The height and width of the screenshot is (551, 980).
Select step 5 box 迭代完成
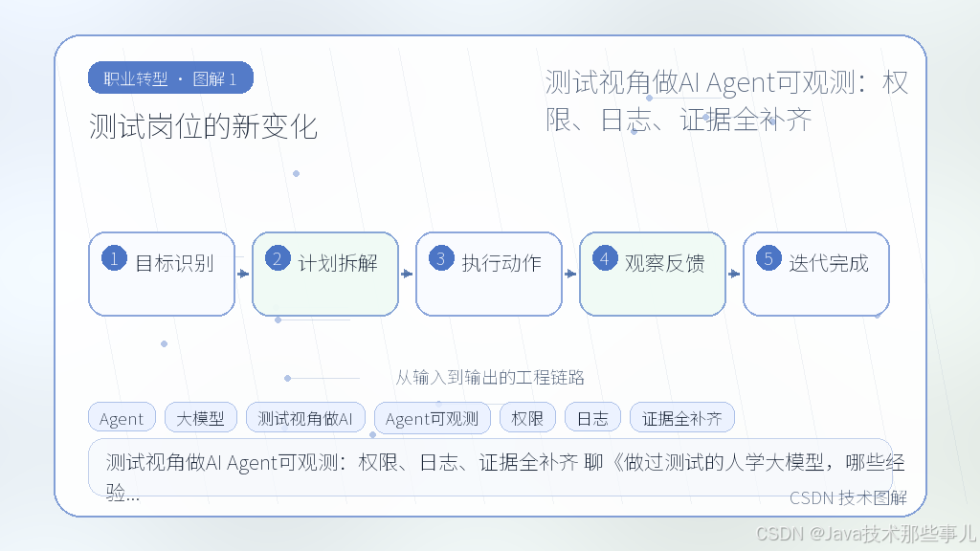816,275
